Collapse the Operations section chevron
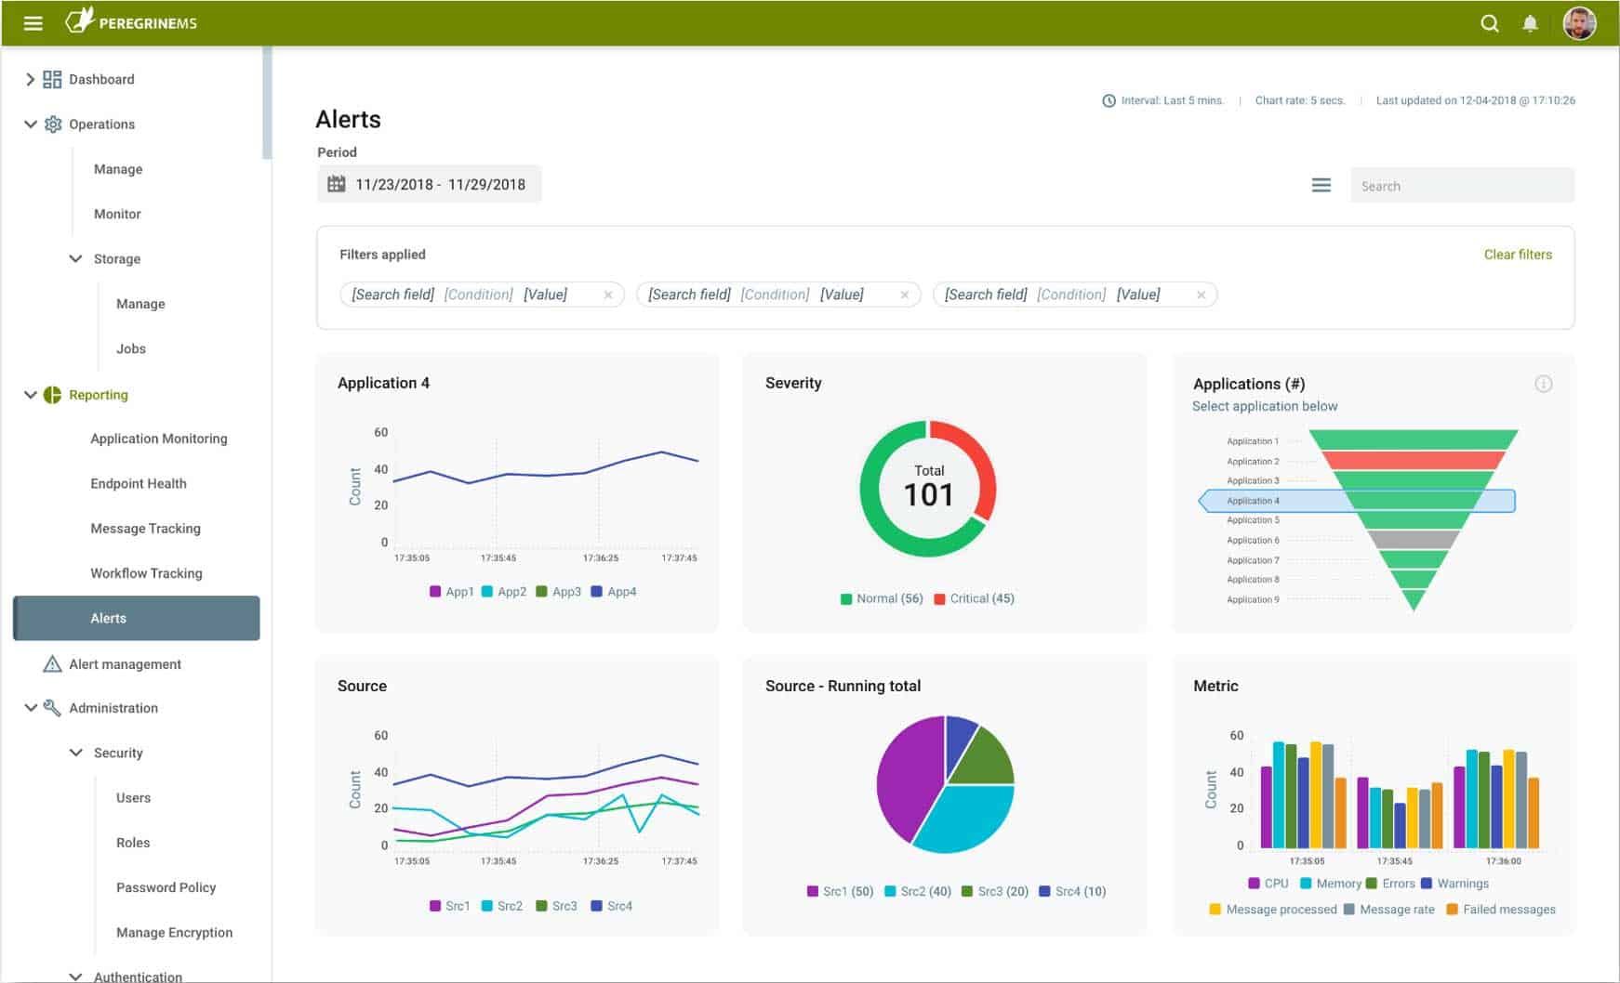 point(30,124)
